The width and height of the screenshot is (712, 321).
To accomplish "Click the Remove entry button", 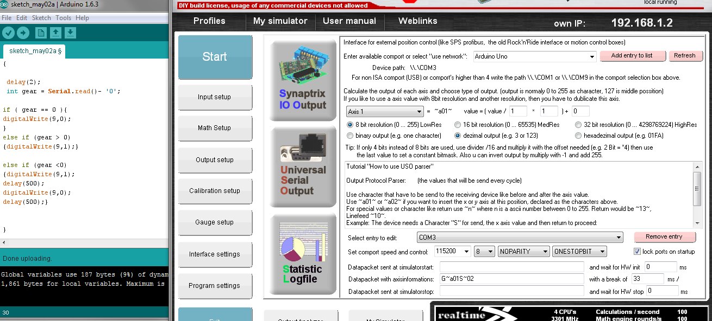I will tap(664, 237).
